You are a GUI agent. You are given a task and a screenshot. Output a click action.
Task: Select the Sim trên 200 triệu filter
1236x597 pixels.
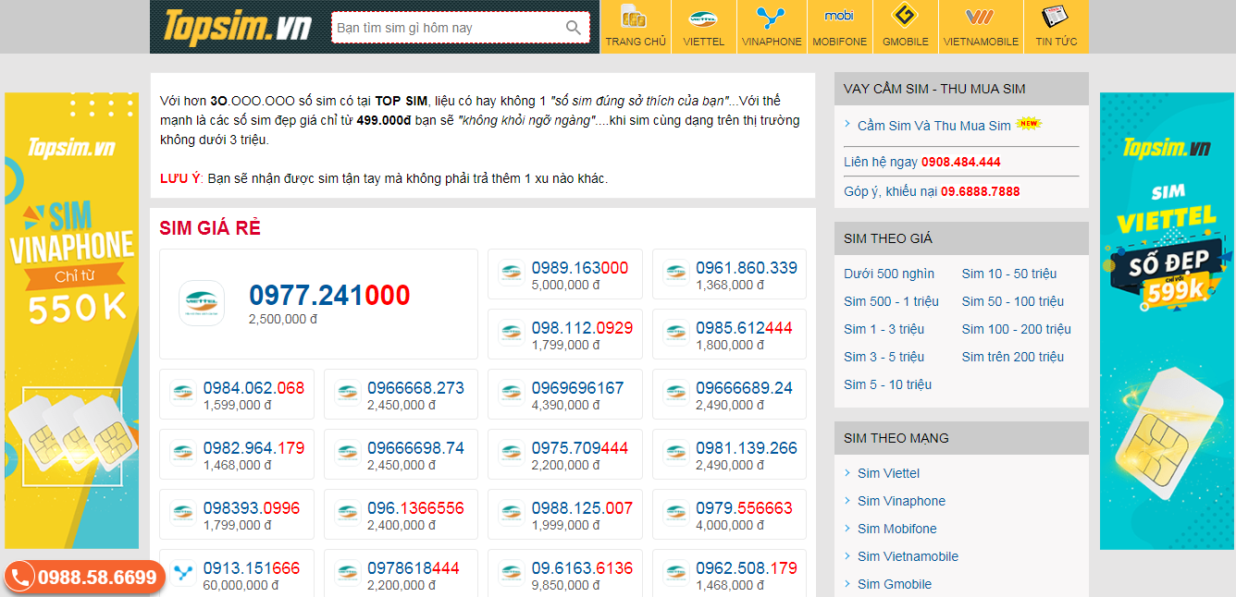1012,357
